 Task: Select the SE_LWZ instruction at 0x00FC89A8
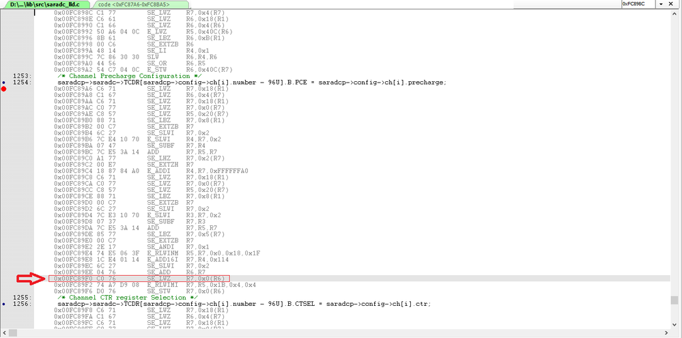click(141, 95)
